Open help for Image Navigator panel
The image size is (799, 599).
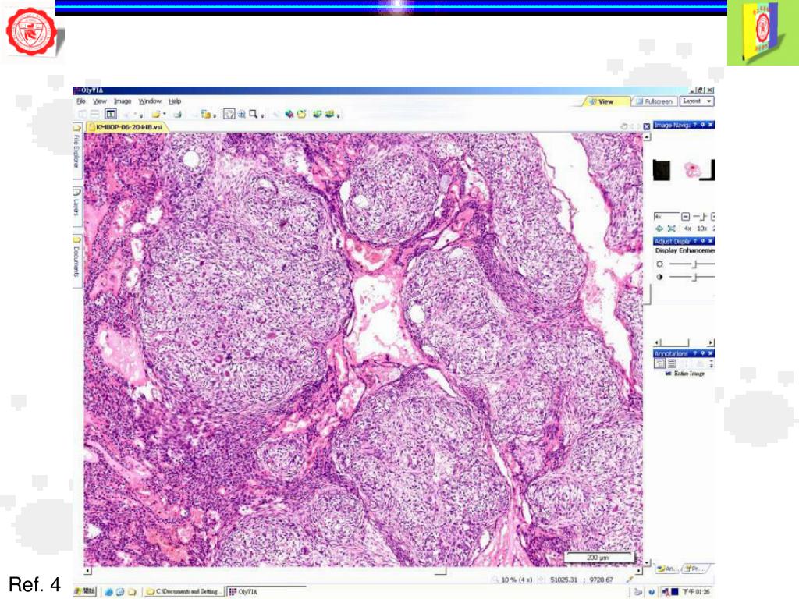tap(695, 125)
